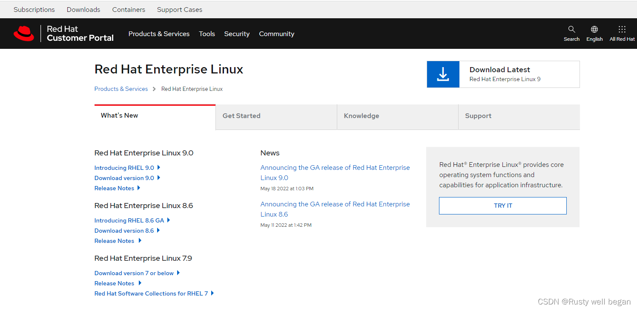This screenshot has height=310, width=637.
Task: Click arrow next to Introducing RHEL 8.6 GA
Action: [169, 220]
